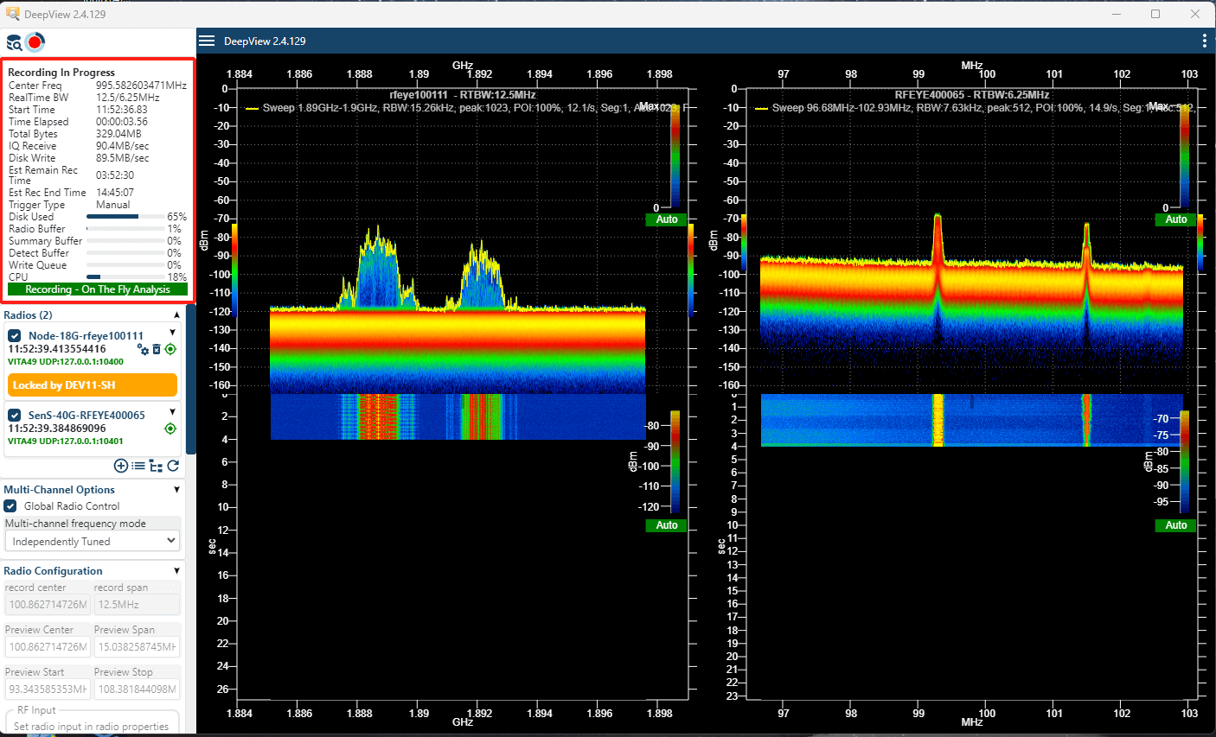Open the recorded data browser icon
The width and height of the screenshot is (1216, 737).
13,41
